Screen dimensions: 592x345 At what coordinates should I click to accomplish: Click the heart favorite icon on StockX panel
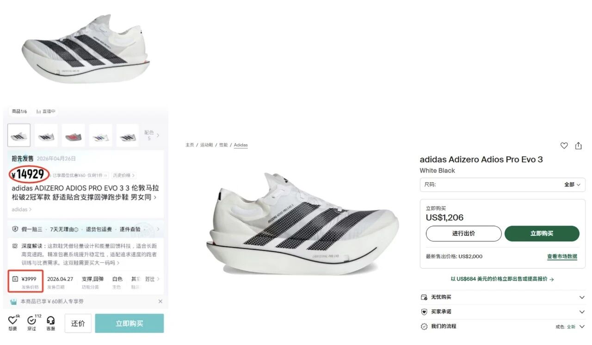pyautogui.click(x=564, y=146)
